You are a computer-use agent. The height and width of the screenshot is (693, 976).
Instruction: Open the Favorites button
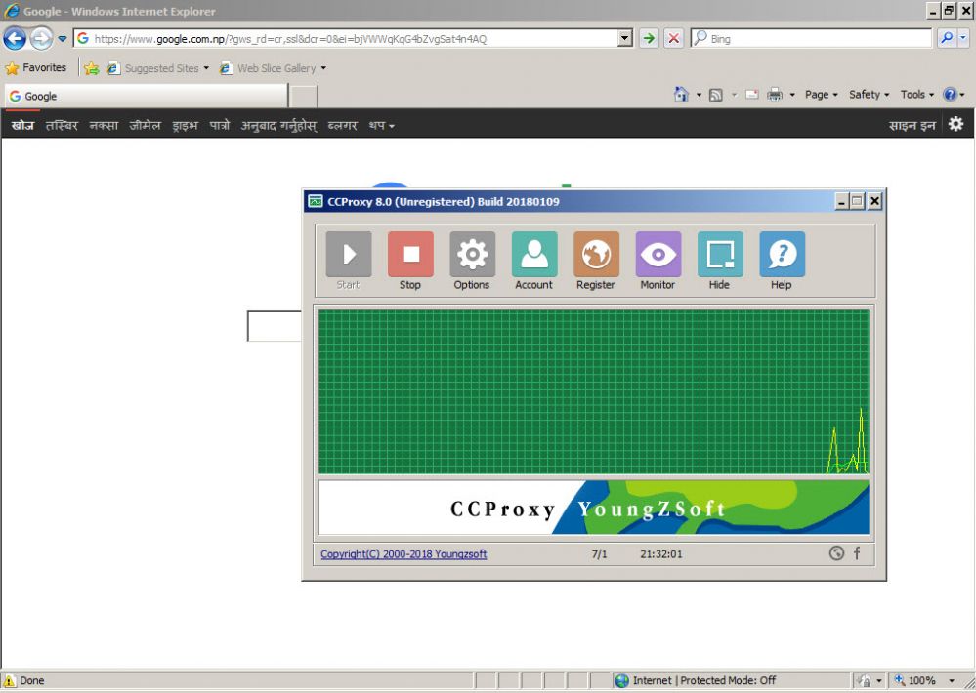pos(36,67)
